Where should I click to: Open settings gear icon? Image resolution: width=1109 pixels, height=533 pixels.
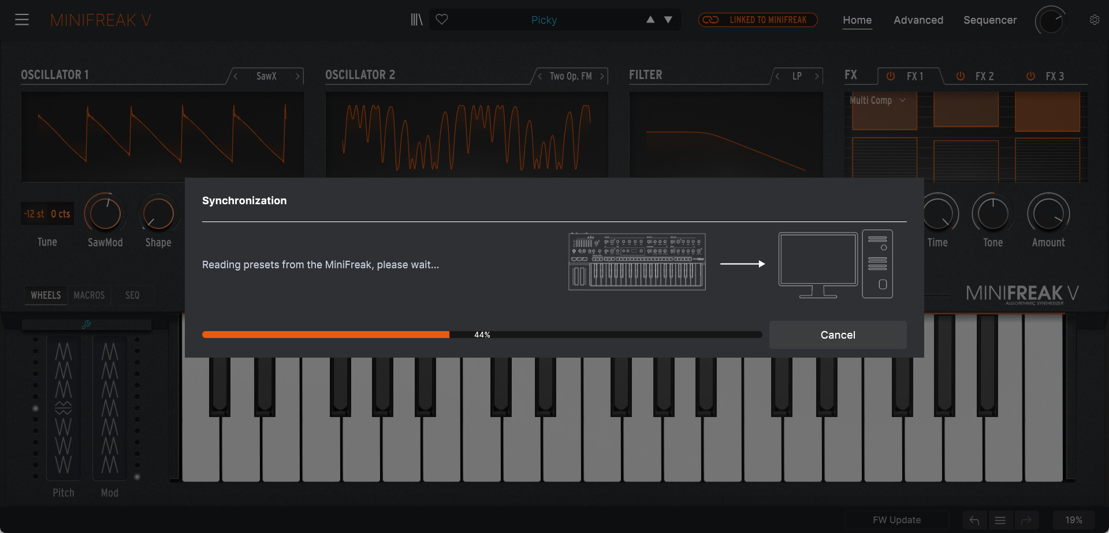(1095, 20)
